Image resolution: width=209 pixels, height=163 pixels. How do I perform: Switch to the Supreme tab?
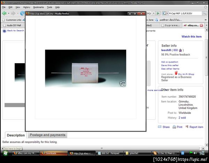[x=171, y=25]
